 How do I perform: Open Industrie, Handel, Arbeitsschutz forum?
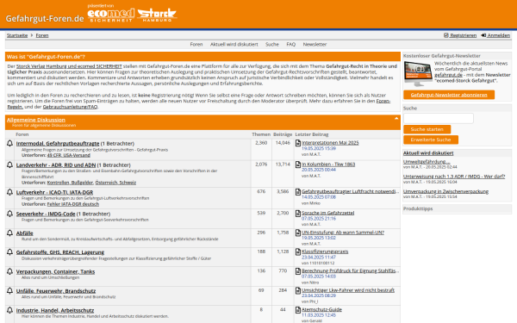click(55, 310)
